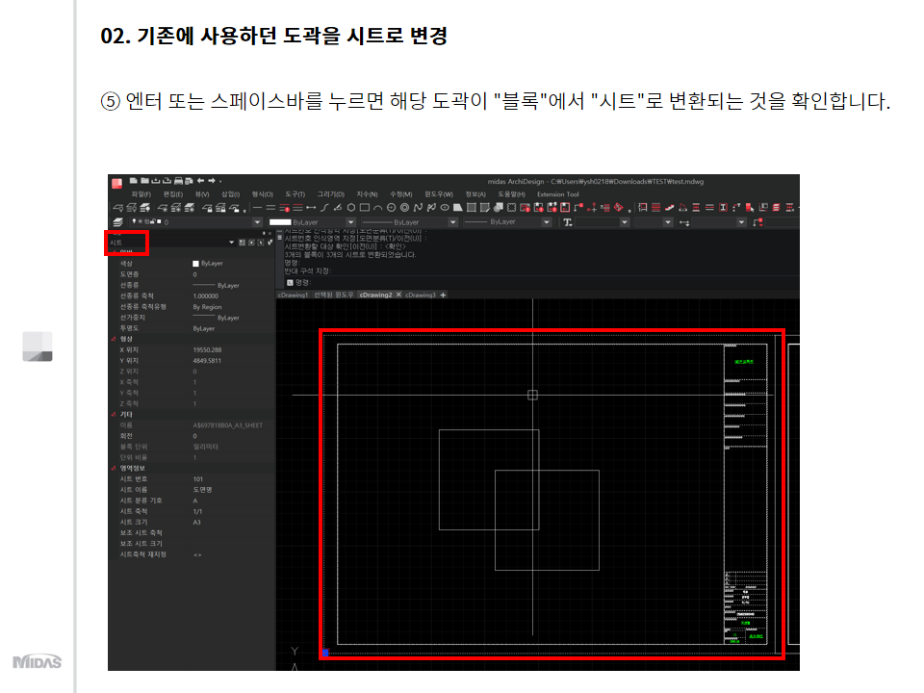Click the 시트 크기 value A3
The height and width of the screenshot is (693, 924).
coord(196,523)
